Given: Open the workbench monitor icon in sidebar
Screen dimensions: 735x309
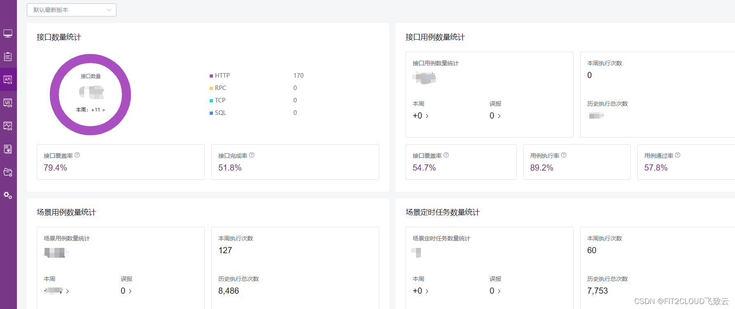Looking at the screenshot, I should point(8,33).
